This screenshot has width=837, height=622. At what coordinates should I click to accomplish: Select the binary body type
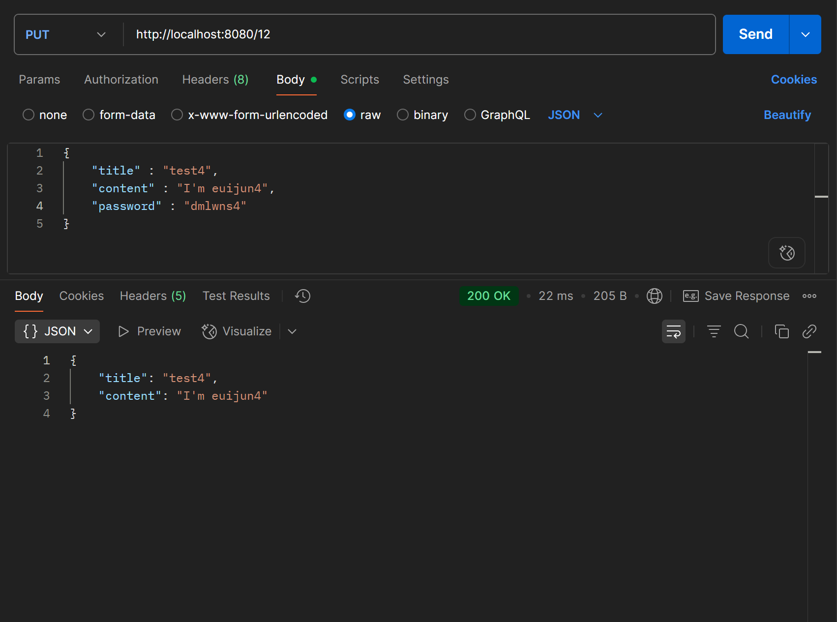423,115
